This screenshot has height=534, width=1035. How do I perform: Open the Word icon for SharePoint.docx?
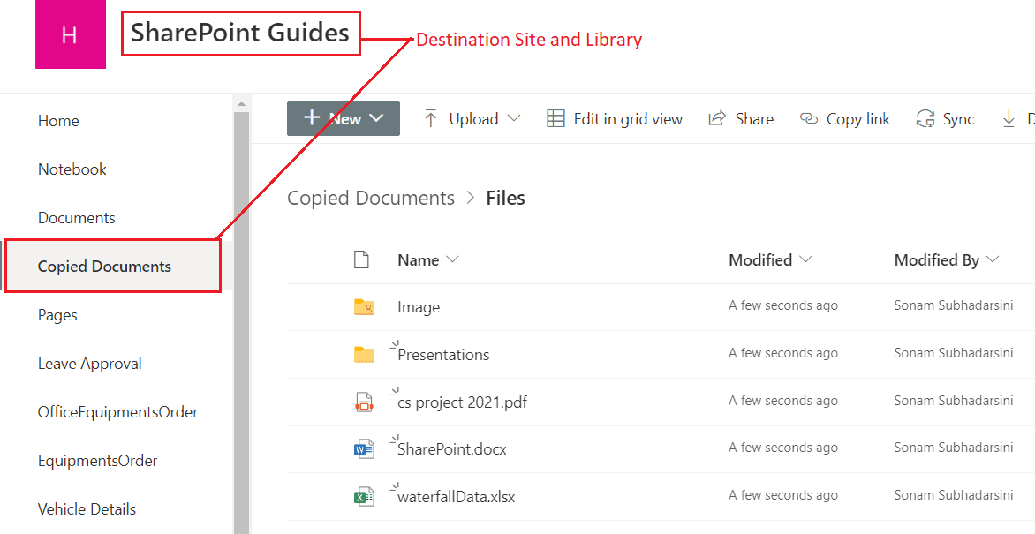364,448
